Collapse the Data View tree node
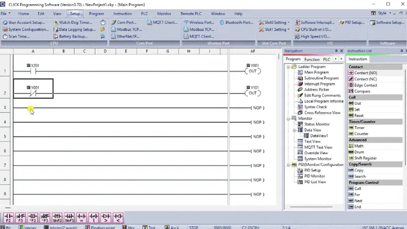Viewport: 407px width, 229px height. point(295,130)
